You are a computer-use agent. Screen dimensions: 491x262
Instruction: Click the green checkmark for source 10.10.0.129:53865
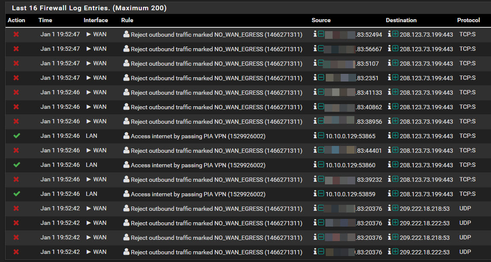click(x=17, y=136)
